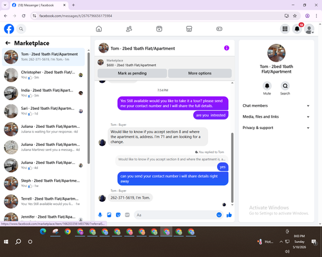This screenshot has height=257, width=322.
Task: Click the $600 2bed 1bath Marketplace listing link
Action: [131, 65]
